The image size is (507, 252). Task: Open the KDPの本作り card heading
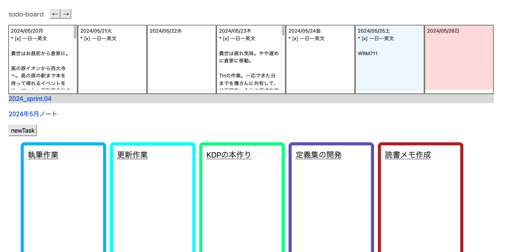[228, 155]
